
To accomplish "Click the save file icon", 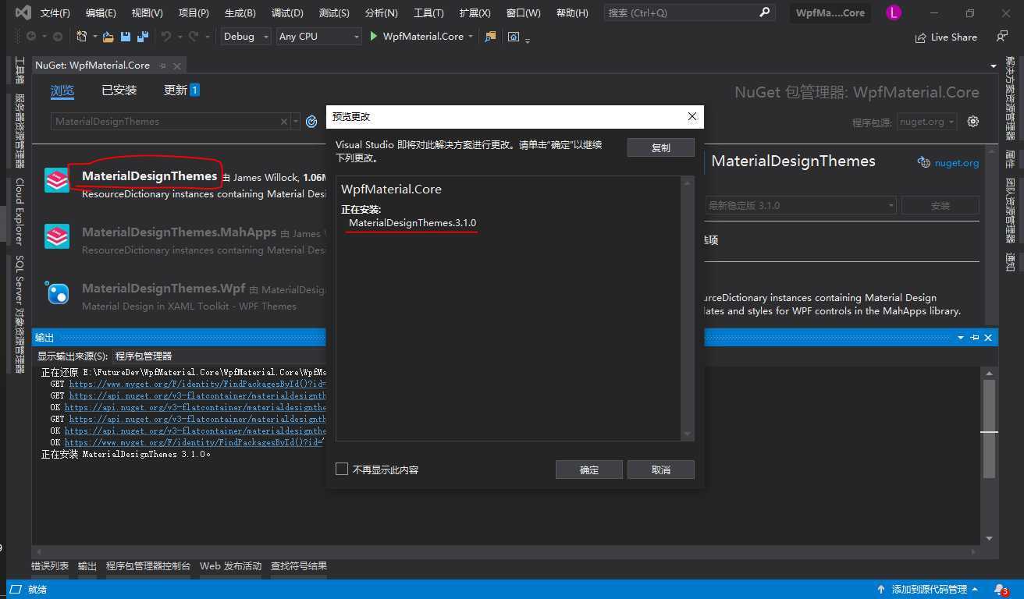I will pyautogui.click(x=126, y=37).
